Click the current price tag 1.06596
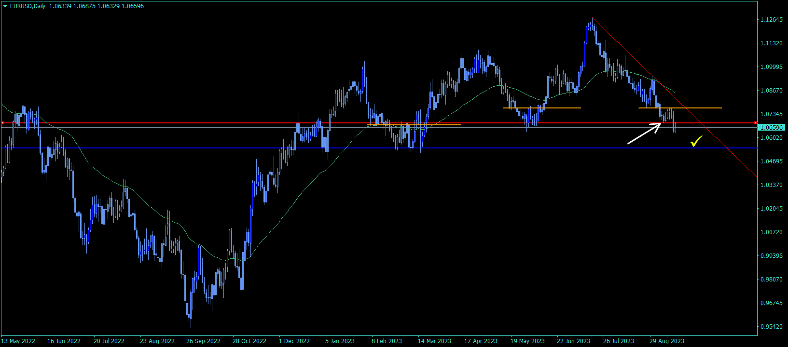 click(772, 128)
